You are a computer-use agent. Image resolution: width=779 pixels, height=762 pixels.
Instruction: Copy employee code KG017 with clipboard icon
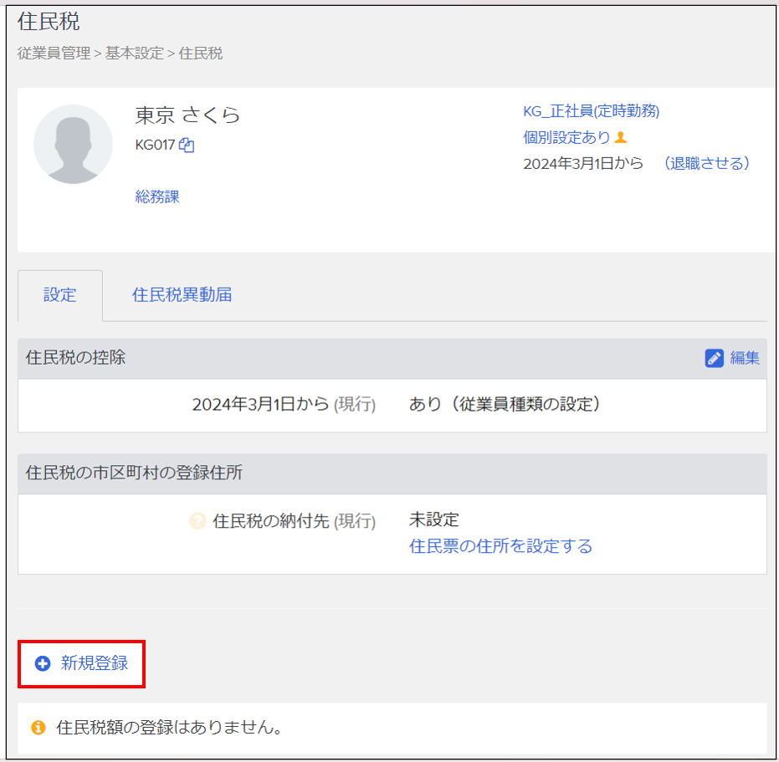pyautogui.click(x=187, y=145)
